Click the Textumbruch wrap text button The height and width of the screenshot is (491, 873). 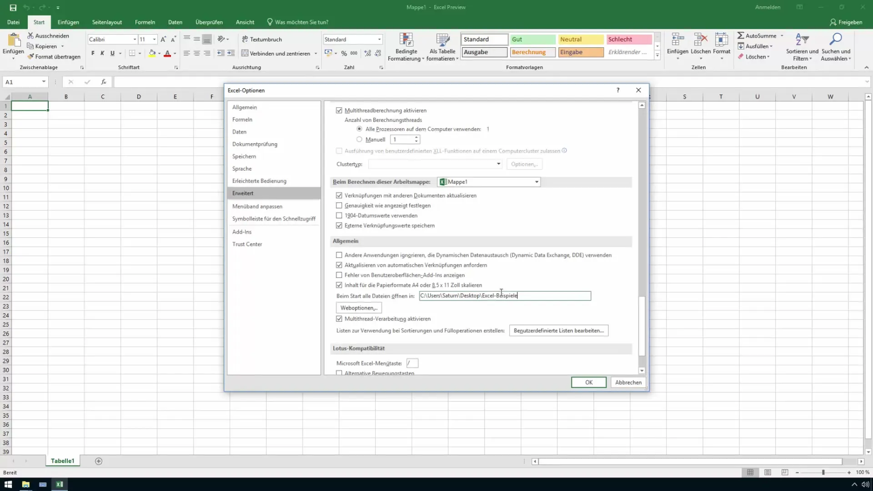262,40
